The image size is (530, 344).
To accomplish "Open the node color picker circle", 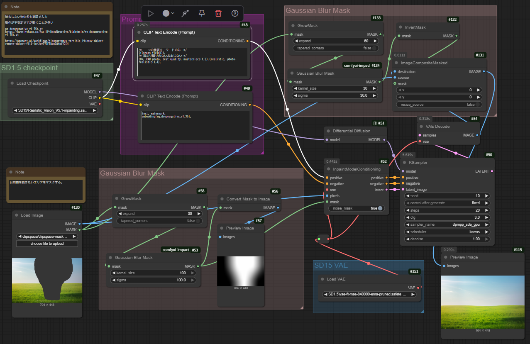I will [x=166, y=13].
